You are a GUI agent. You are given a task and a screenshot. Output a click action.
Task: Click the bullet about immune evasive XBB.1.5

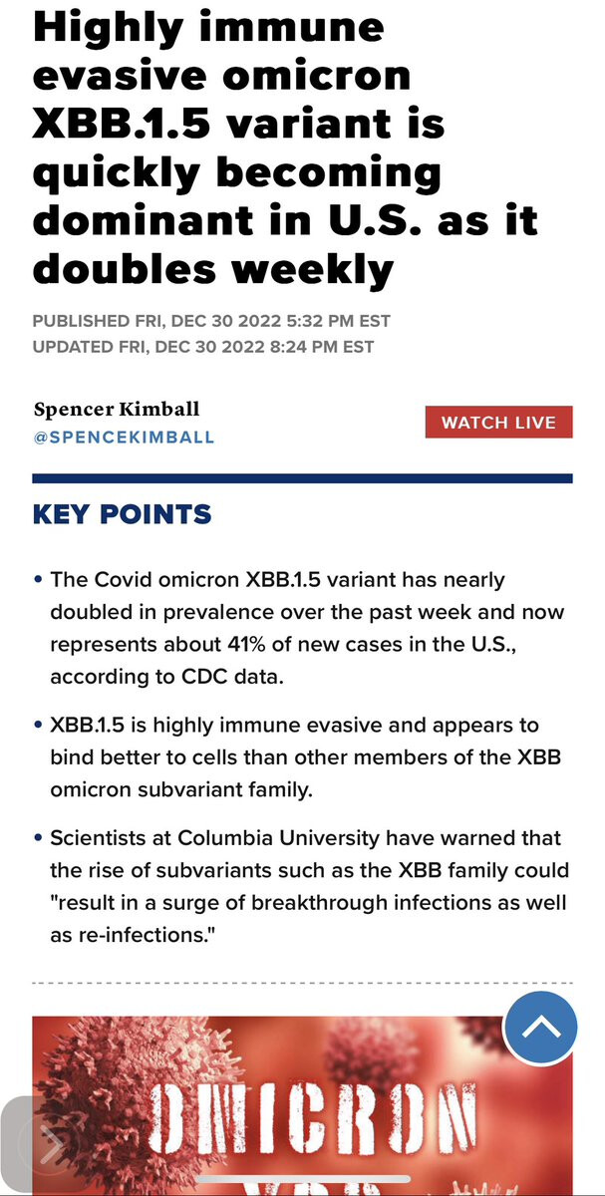pos(305,758)
